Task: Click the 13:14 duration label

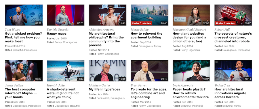Action: (248, 79)
